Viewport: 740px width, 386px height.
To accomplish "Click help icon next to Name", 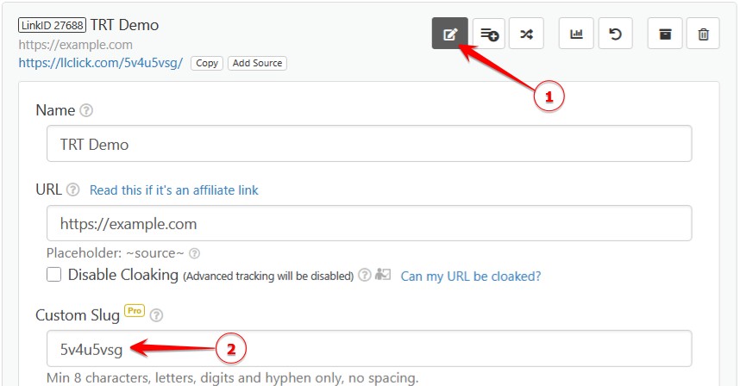I will point(86,111).
